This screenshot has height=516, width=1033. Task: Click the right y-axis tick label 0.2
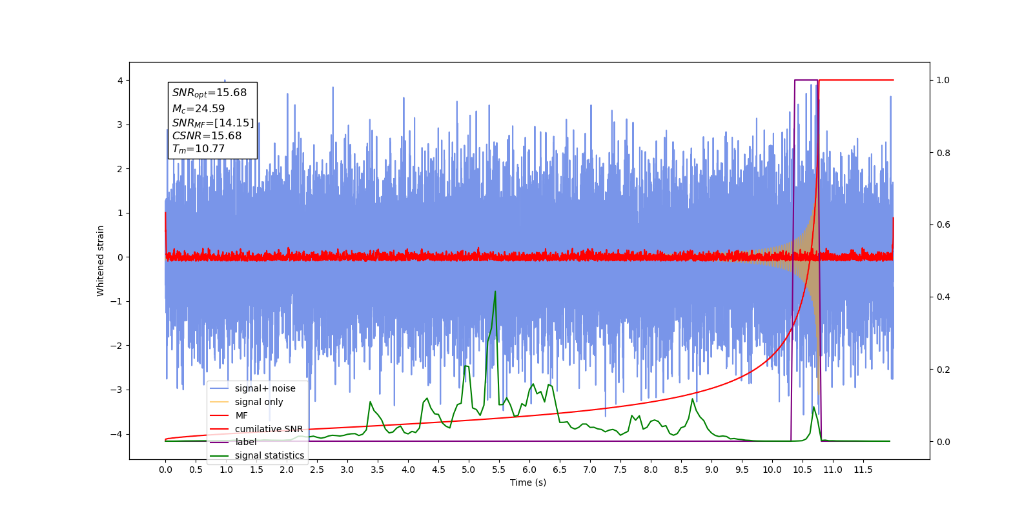click(x=943, y=370)
